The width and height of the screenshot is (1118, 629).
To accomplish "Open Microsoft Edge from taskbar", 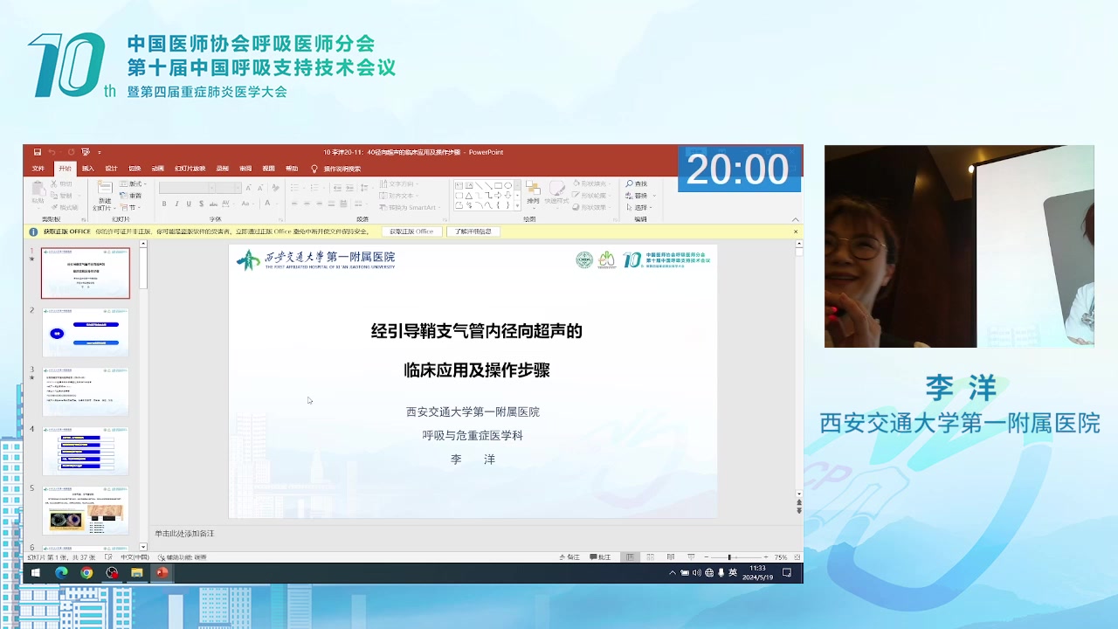I will (x=61, y=573).
